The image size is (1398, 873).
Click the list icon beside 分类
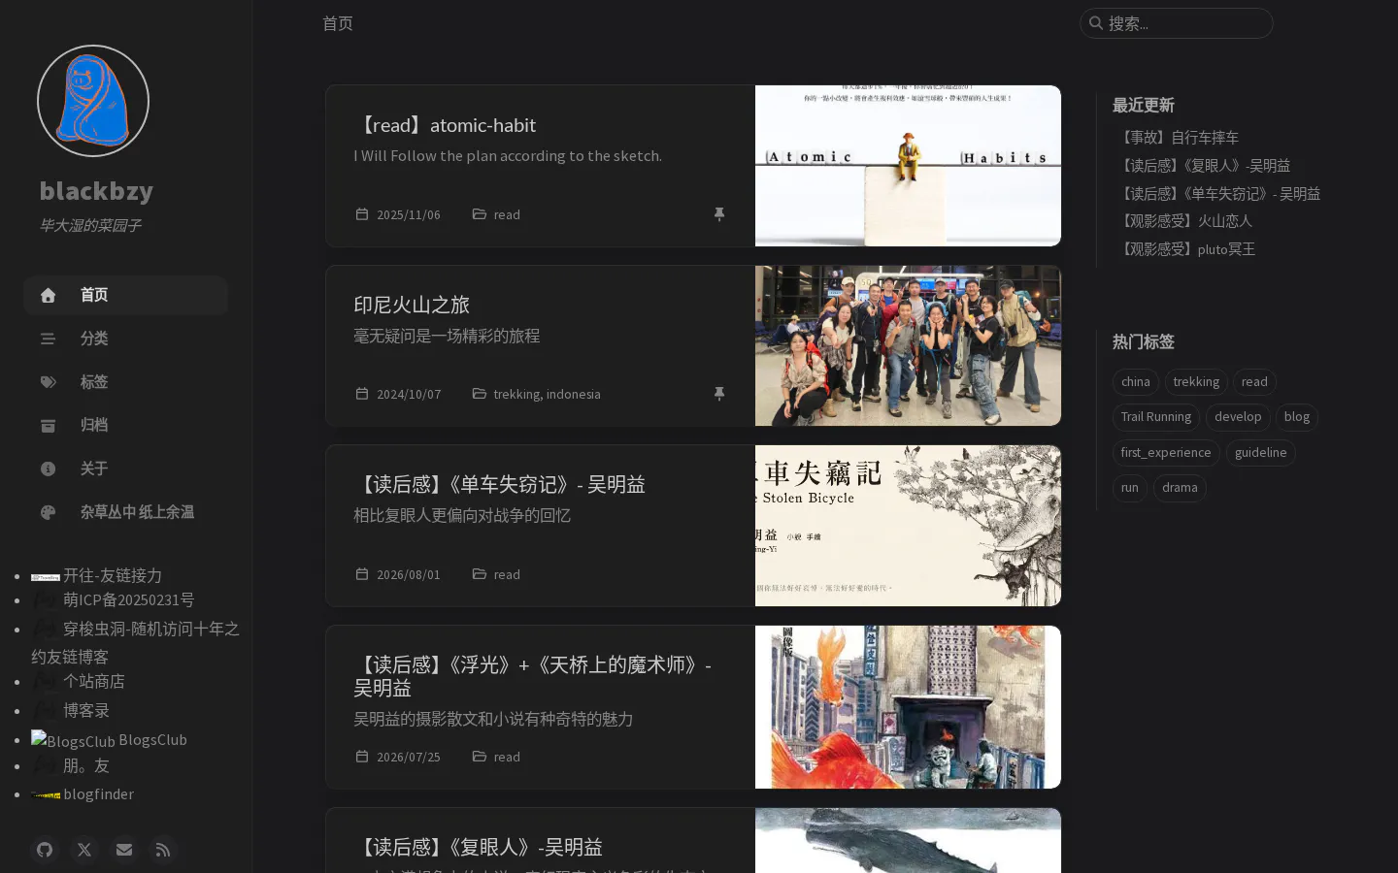pos(48,339)
